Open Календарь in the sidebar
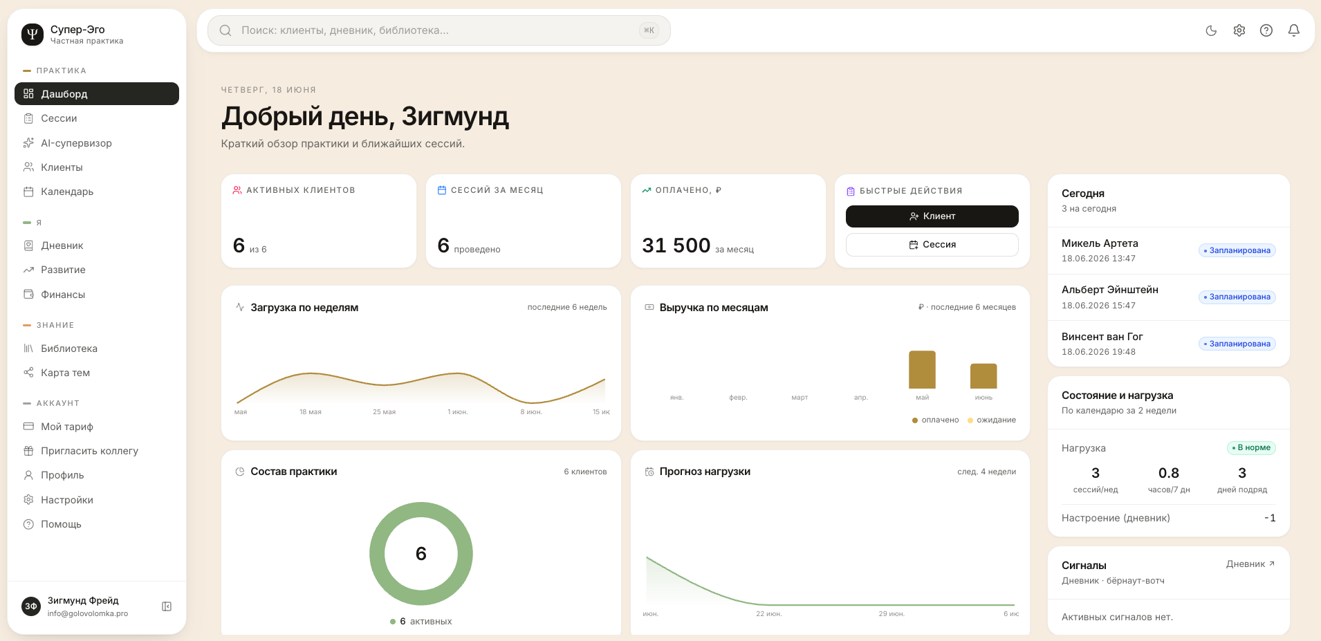1321x641 pixels. [x=97, y=192]
